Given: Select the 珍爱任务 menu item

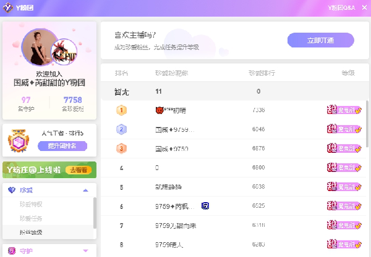Looking at the screenshot, I should coord(31,218).
